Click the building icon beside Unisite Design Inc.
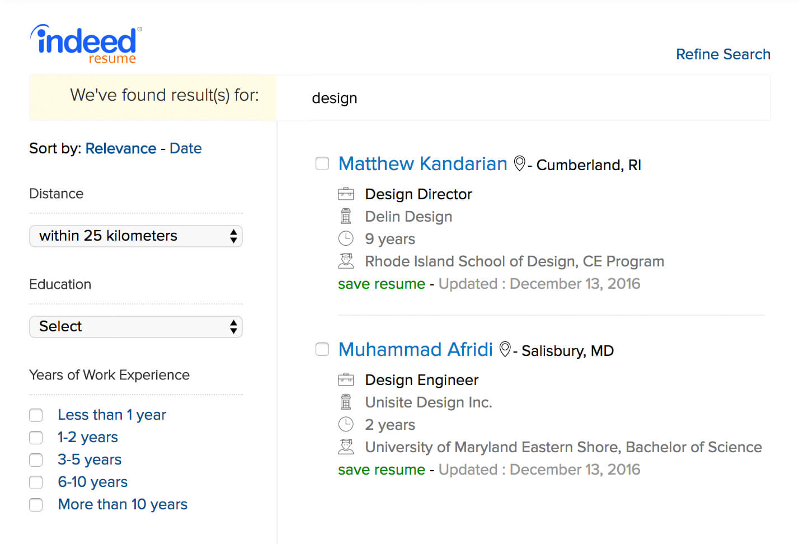 (x=346, y=402)
